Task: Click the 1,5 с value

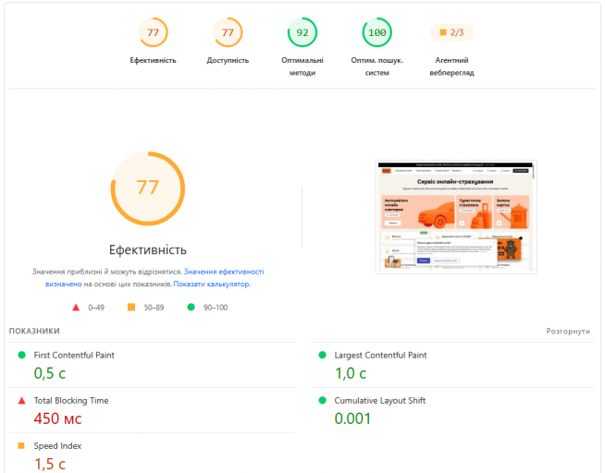Action: (50, 464)
